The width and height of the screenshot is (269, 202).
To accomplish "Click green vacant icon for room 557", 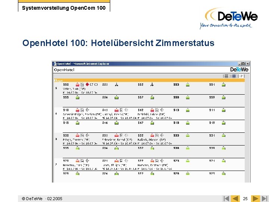I will pos(152,97).
